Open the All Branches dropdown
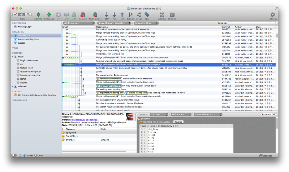The width and height of the screenshot is (289, 172). 79,23
